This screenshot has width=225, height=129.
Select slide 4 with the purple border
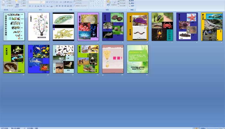(x=88, y=27)
